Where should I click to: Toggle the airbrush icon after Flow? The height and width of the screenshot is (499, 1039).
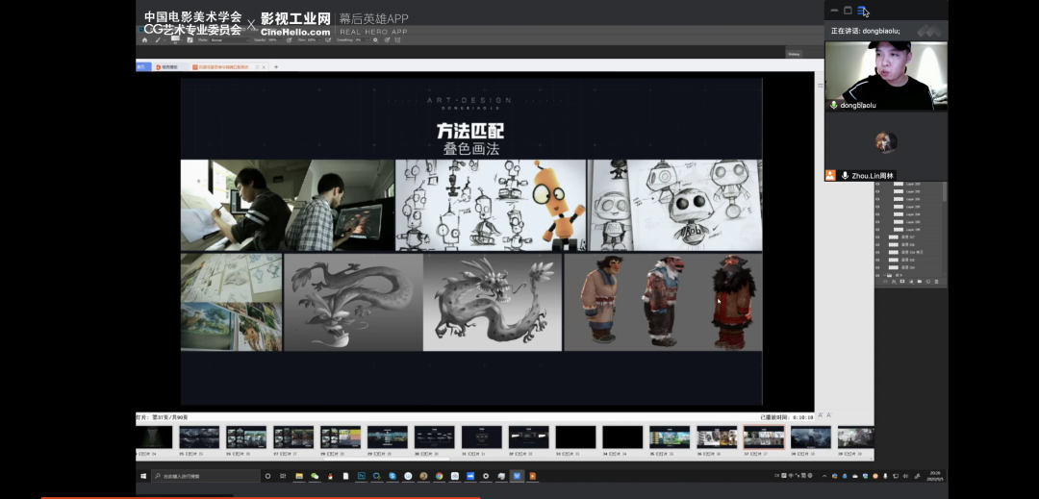(x=328, y=40)
